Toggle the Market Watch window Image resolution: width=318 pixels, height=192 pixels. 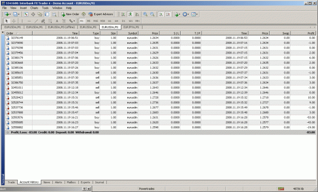pos(26,14)
